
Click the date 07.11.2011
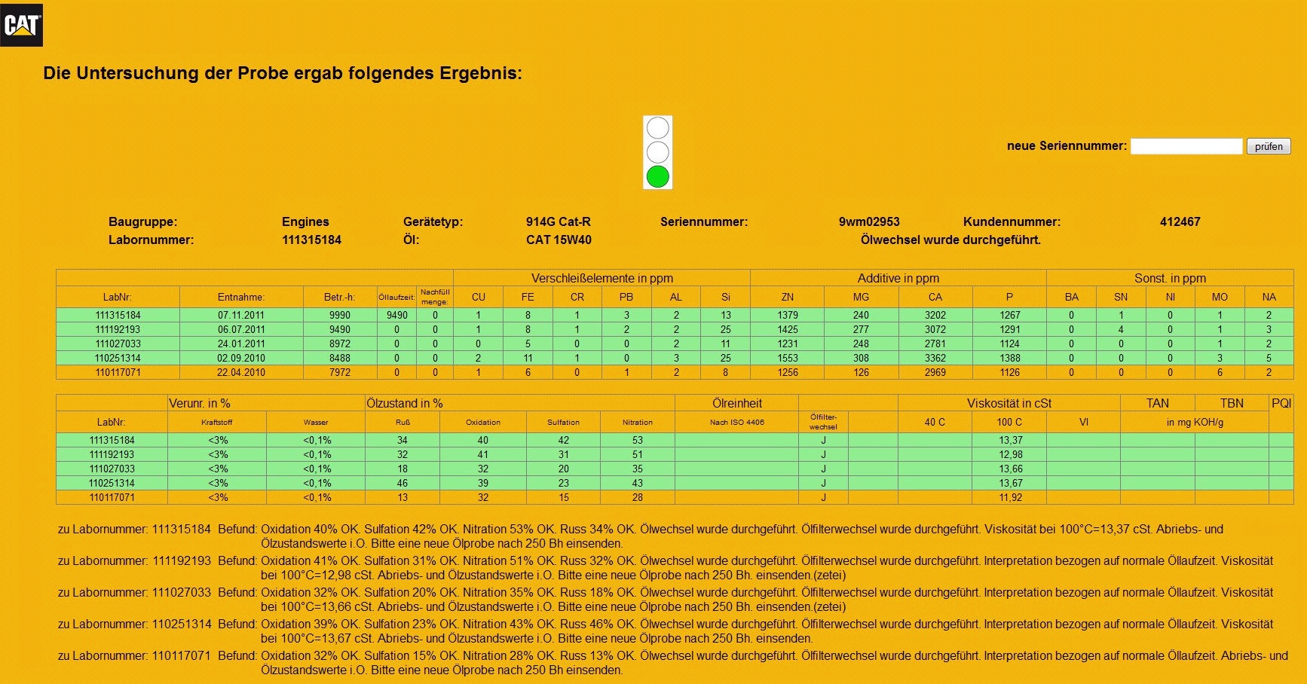[x=241, y=315]
